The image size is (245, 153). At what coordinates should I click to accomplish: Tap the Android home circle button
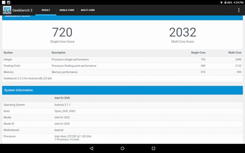[122, 148]
